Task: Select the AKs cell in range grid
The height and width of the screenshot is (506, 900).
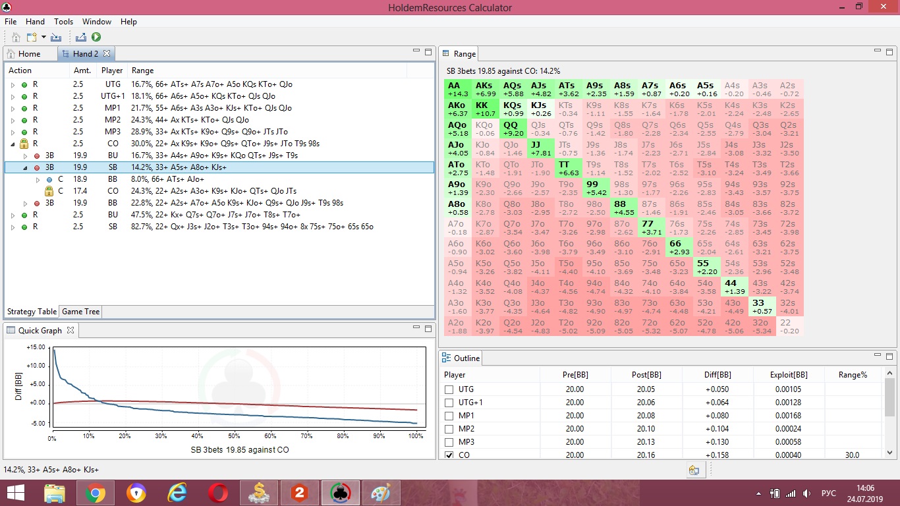Action: click(x=484, y=89)
